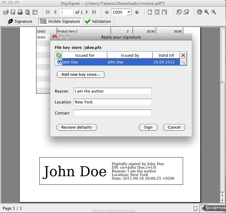Click valid till date 18.09.2012
This screenshot has height=213, width=226.
click(164, 62)
